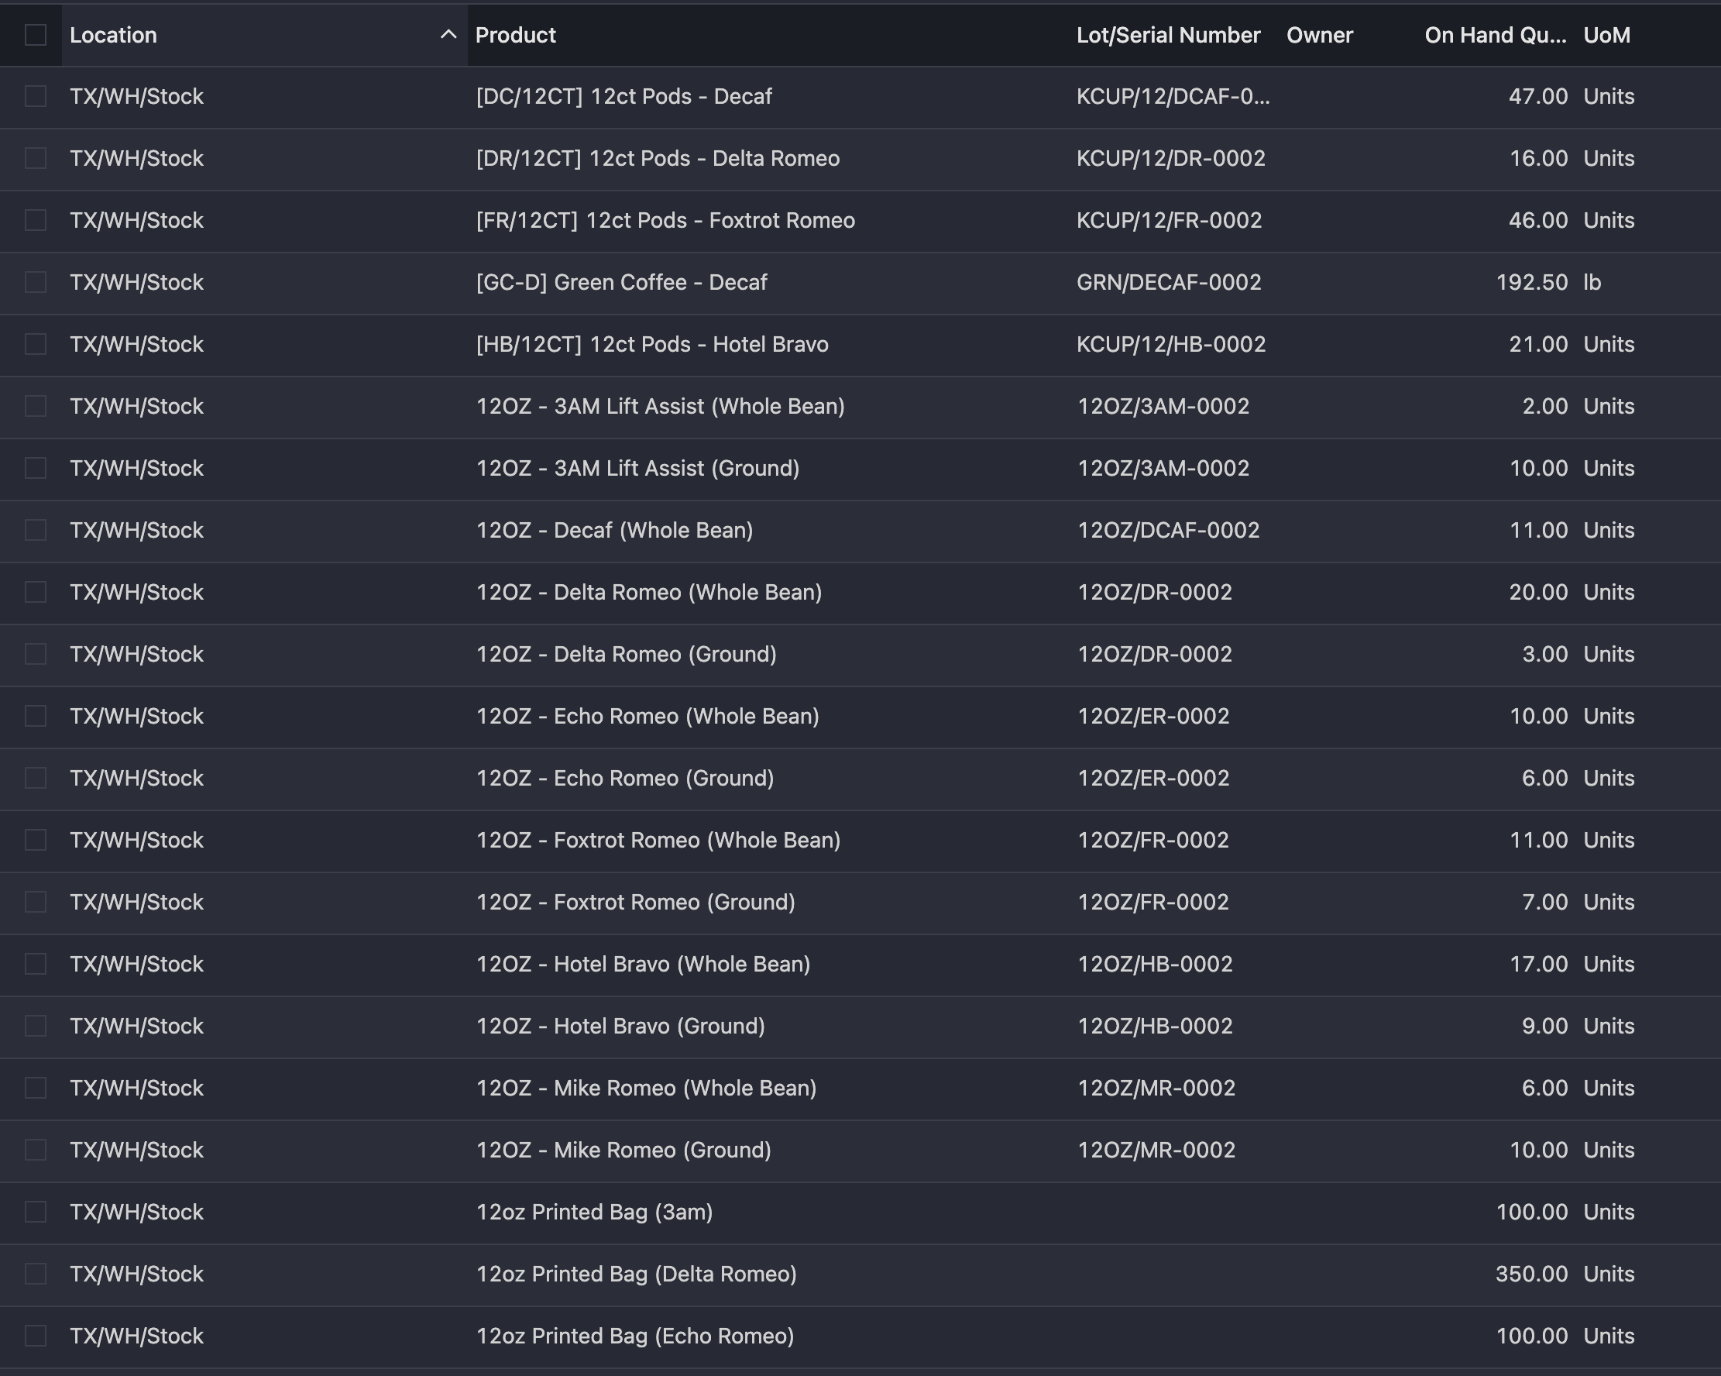This screenshot has height=1376, width=1721.
Task: Click the Owner column header
Action: click(x=1320, y=35)
